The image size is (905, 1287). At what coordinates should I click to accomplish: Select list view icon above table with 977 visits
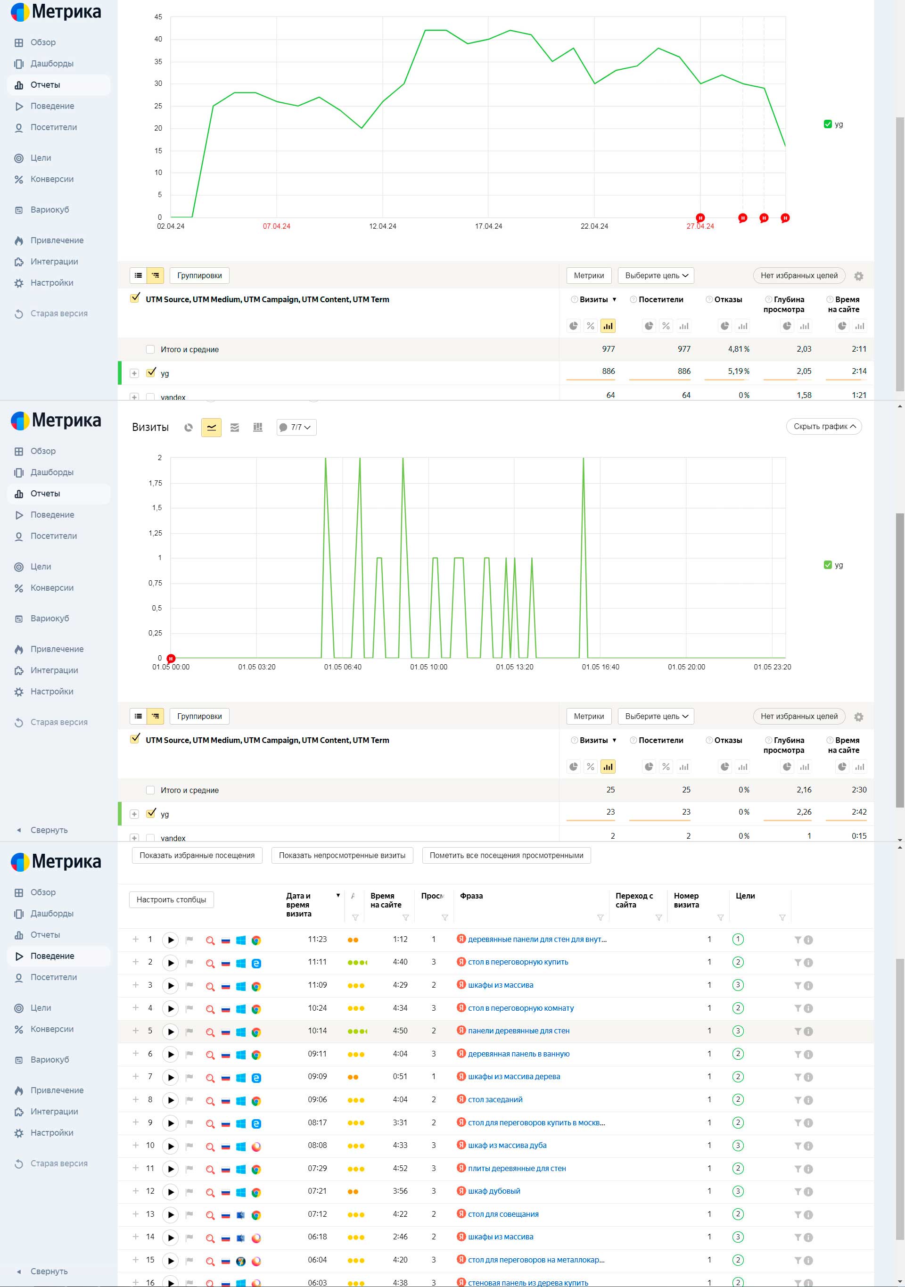(x=139, y=275)
